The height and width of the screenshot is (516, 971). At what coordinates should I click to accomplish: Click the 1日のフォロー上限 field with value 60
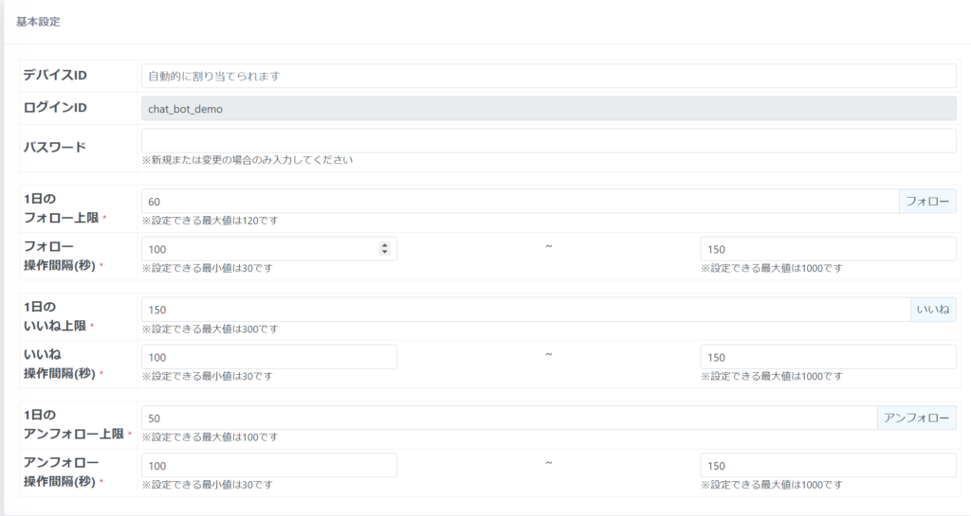[519, 201]
